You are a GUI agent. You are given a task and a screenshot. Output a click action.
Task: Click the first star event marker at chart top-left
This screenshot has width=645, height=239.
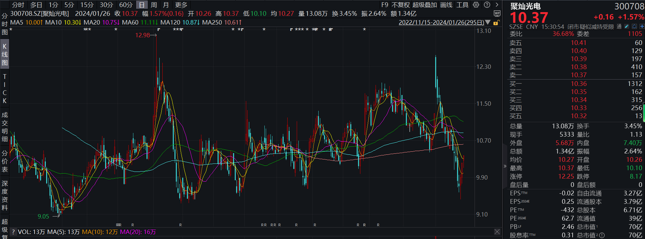(x=11, y=30)
